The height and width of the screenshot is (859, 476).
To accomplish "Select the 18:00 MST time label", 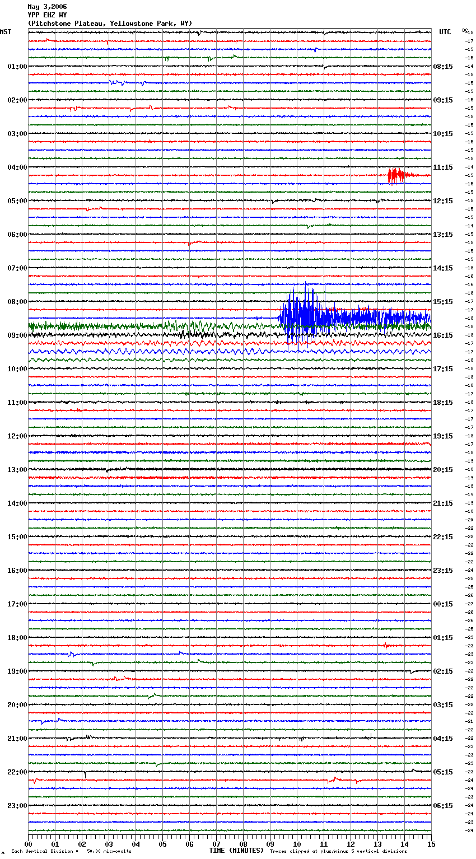I will coord(17,638).
